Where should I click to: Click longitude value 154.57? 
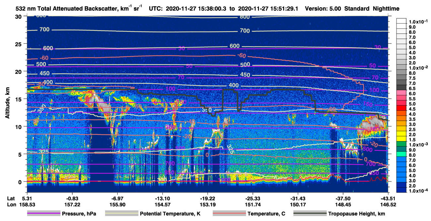click(162, 205)
